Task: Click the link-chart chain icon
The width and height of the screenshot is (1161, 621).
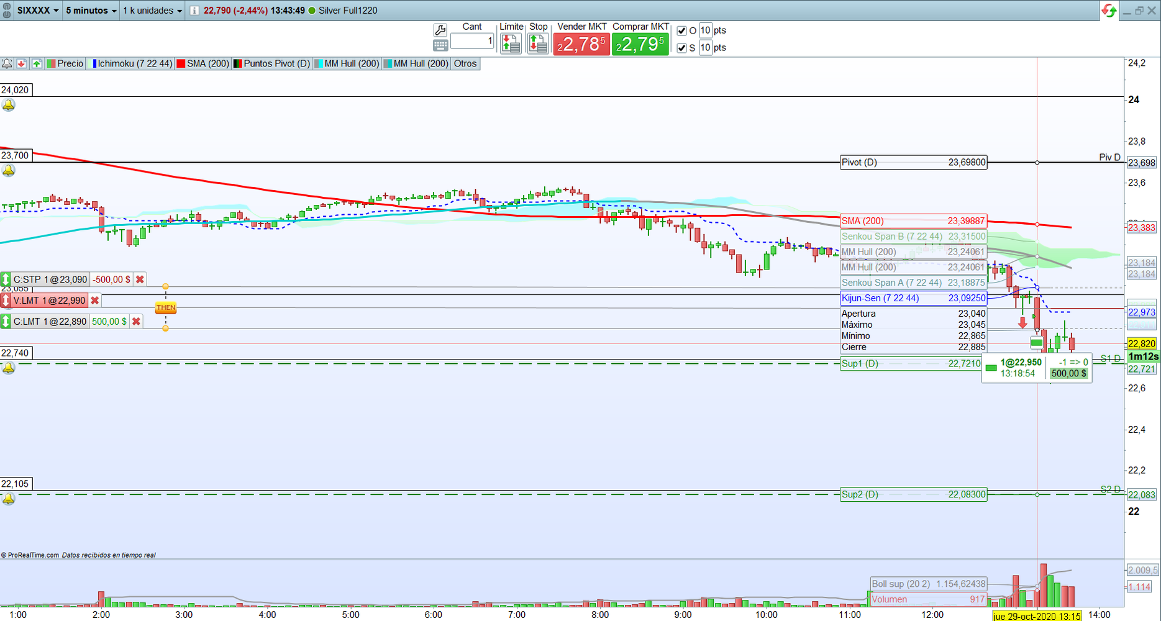Action: click(x=7, y=11)
